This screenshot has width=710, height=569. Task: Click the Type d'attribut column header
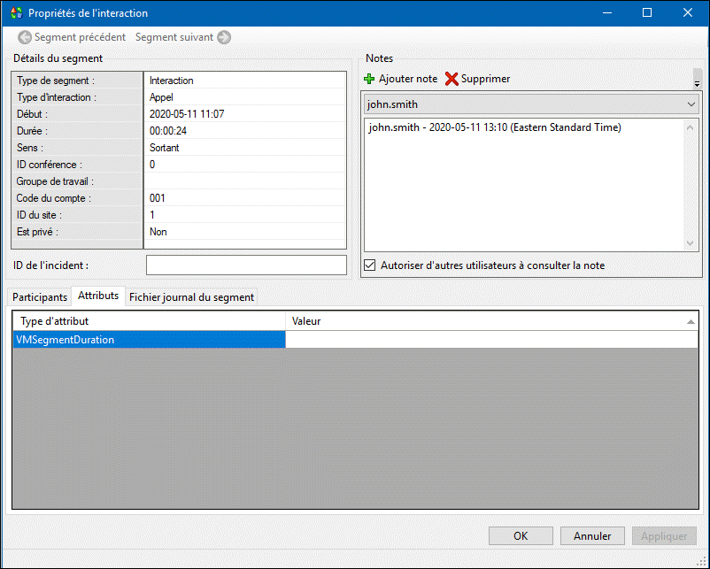[149, 321]
